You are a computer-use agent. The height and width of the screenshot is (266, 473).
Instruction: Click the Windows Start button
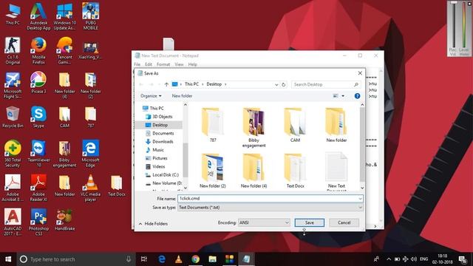click(8, 259)
